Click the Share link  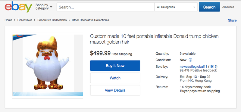(232, 20)
